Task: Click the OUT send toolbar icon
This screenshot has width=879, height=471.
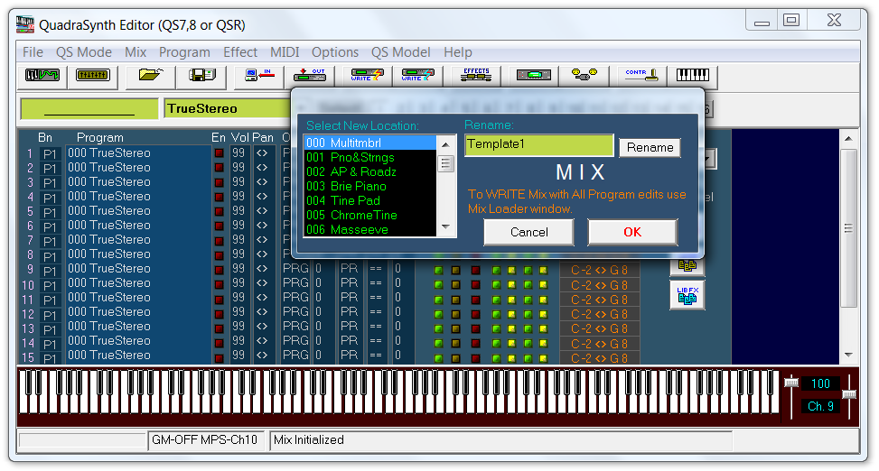Action: click(x=311, y=75)
